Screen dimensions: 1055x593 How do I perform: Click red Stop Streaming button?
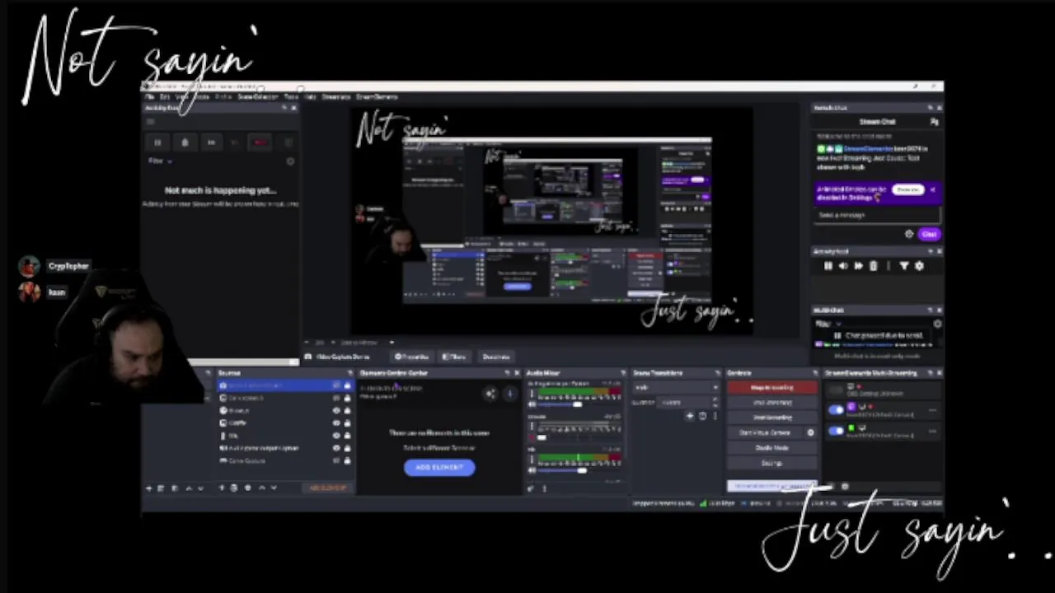[772, 387]
